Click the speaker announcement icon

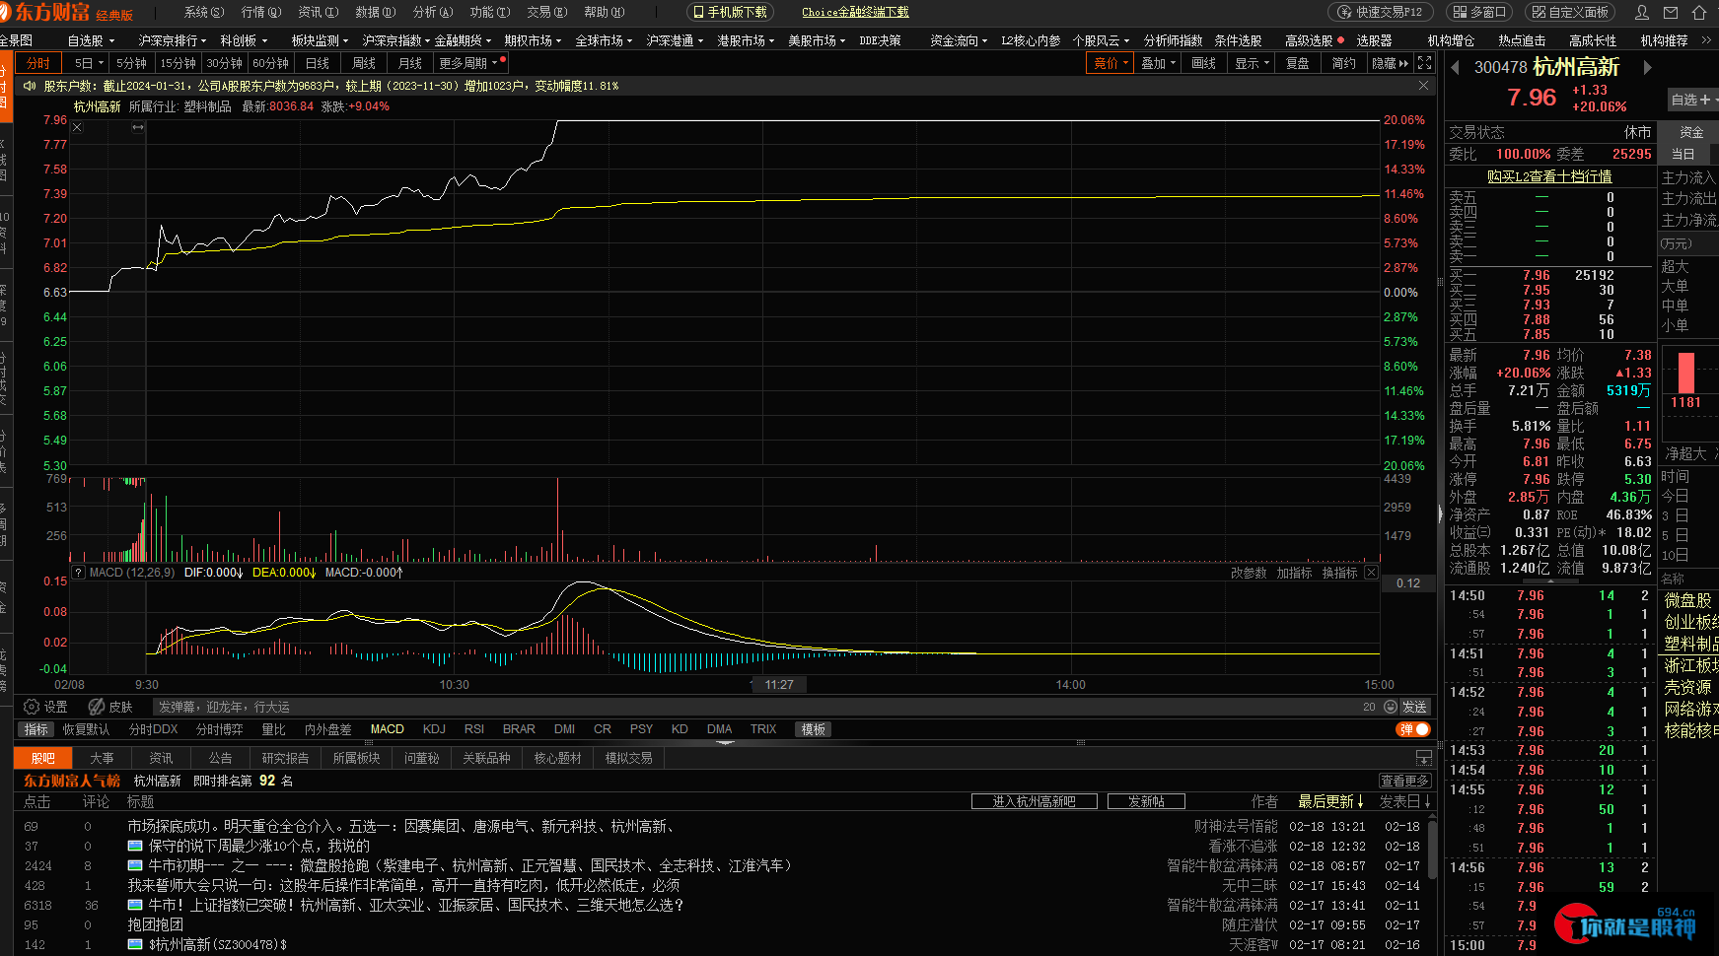pos(30,86)
